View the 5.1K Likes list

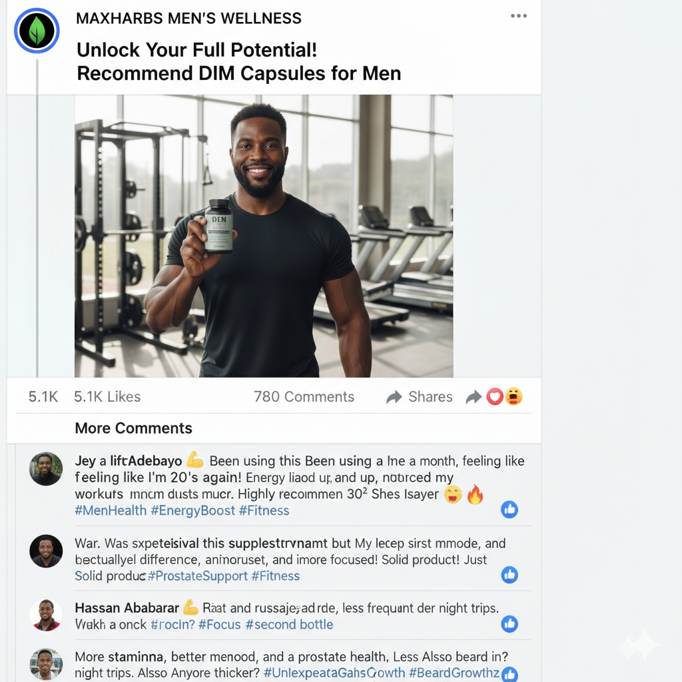[107, 397]
